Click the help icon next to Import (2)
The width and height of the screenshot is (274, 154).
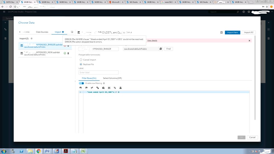click(x=32, y=39)
